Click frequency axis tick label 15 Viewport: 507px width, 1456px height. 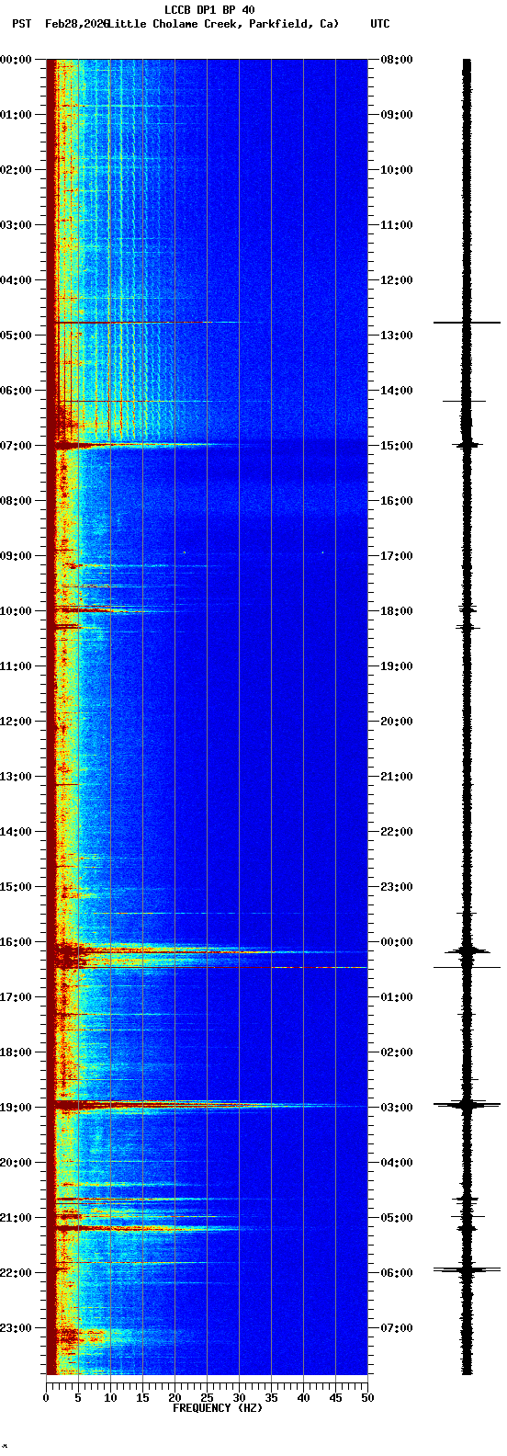point(142,1398)
